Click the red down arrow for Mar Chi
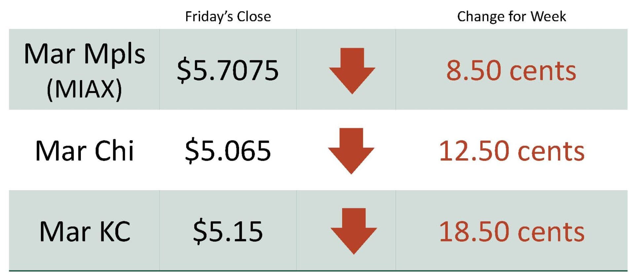Image resolution: width=634 pixels, height=277 pixels. [351, 150]
